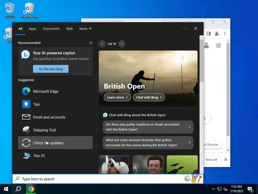This screenshot has height=194, width=258.
Task: Expand the More dropdown in search
Action: (x=85, y=29)
